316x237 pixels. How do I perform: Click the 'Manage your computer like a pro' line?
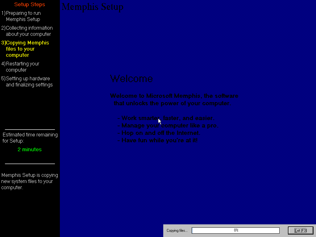[x=168, y=125]
